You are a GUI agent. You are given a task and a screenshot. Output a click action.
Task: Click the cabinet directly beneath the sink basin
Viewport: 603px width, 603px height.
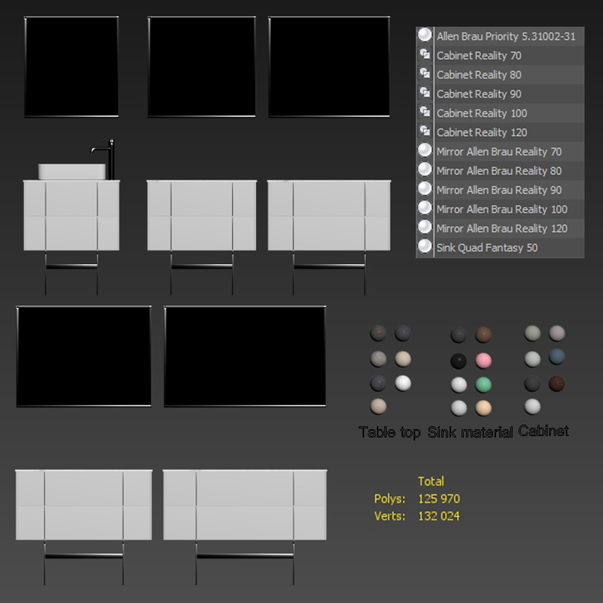(x=71, y=216)
